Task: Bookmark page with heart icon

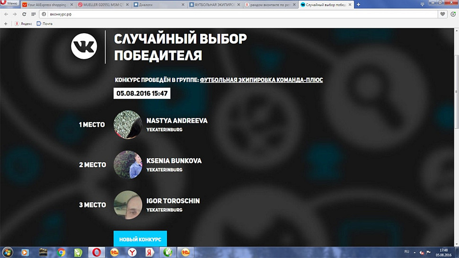Action: (x=442, y=14)
